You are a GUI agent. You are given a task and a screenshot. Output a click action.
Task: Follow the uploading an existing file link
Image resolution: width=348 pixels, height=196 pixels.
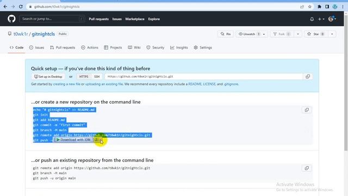coord(104,84)
